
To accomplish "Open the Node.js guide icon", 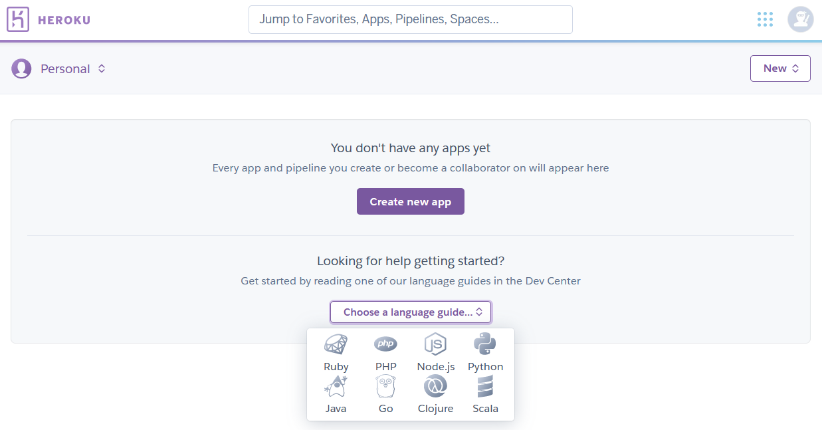I will 435,344.
